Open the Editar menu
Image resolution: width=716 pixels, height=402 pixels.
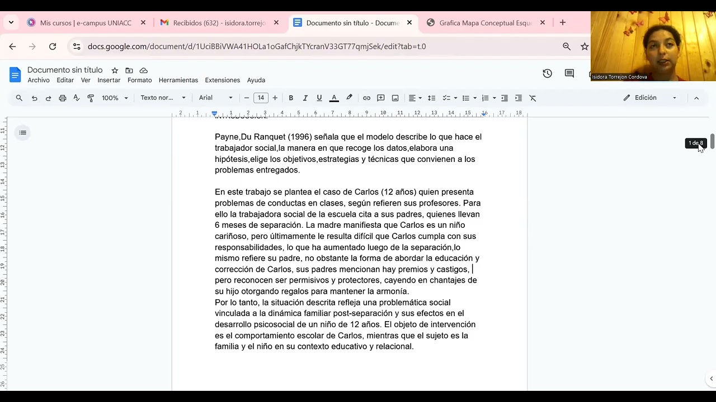click(x=65, y=80)
